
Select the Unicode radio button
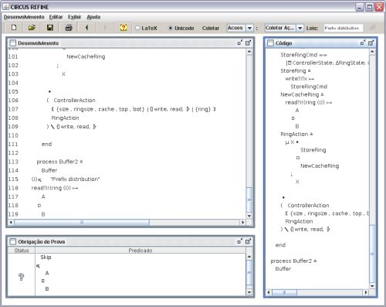tap(170, 28)
